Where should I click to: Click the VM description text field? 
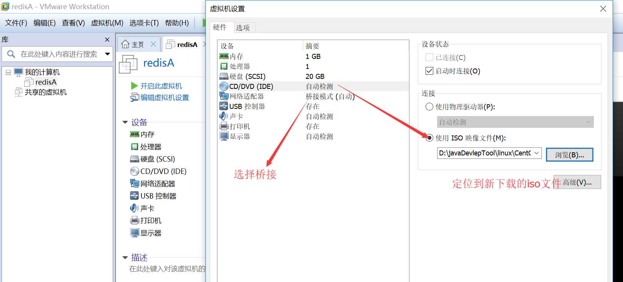click(x=167, y=269)
